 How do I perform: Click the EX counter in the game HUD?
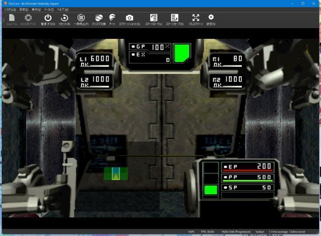(x=150, y=58)
